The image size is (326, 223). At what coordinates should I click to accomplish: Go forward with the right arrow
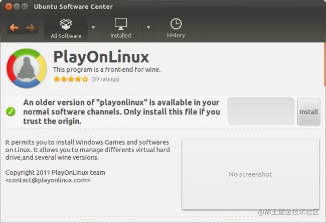[x=31, y=28]
